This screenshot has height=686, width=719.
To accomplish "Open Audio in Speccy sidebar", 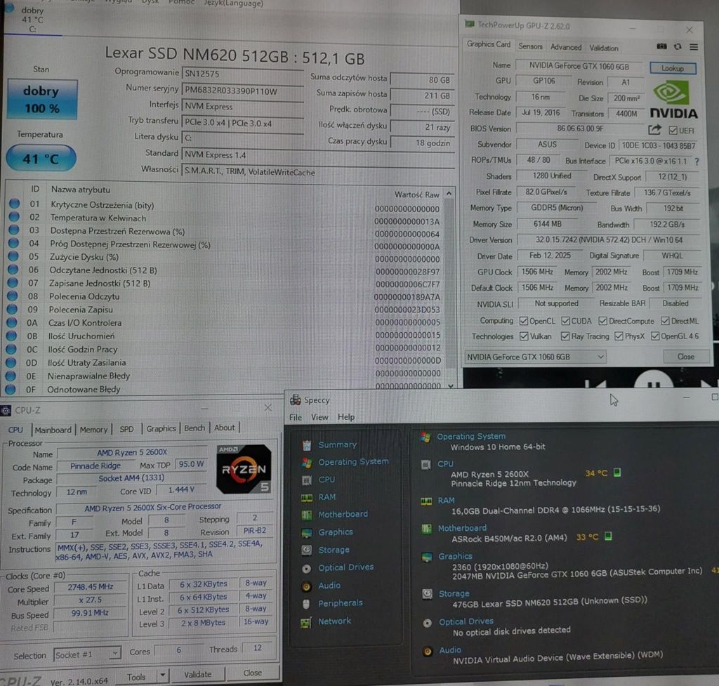I will [x=329, y=586].
